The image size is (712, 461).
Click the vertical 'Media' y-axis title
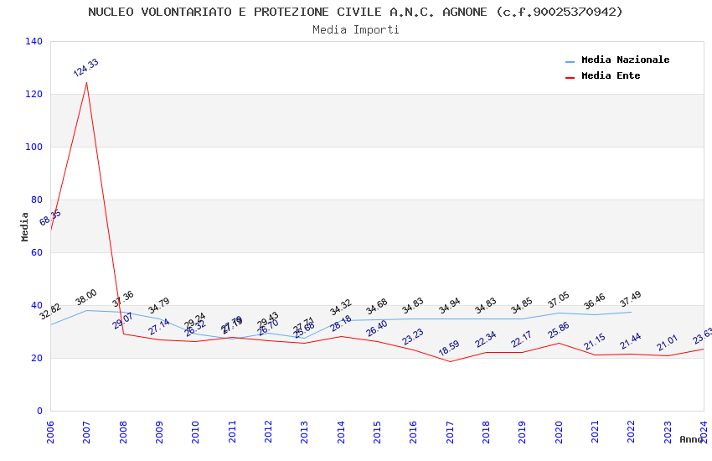tap(24, 226)
